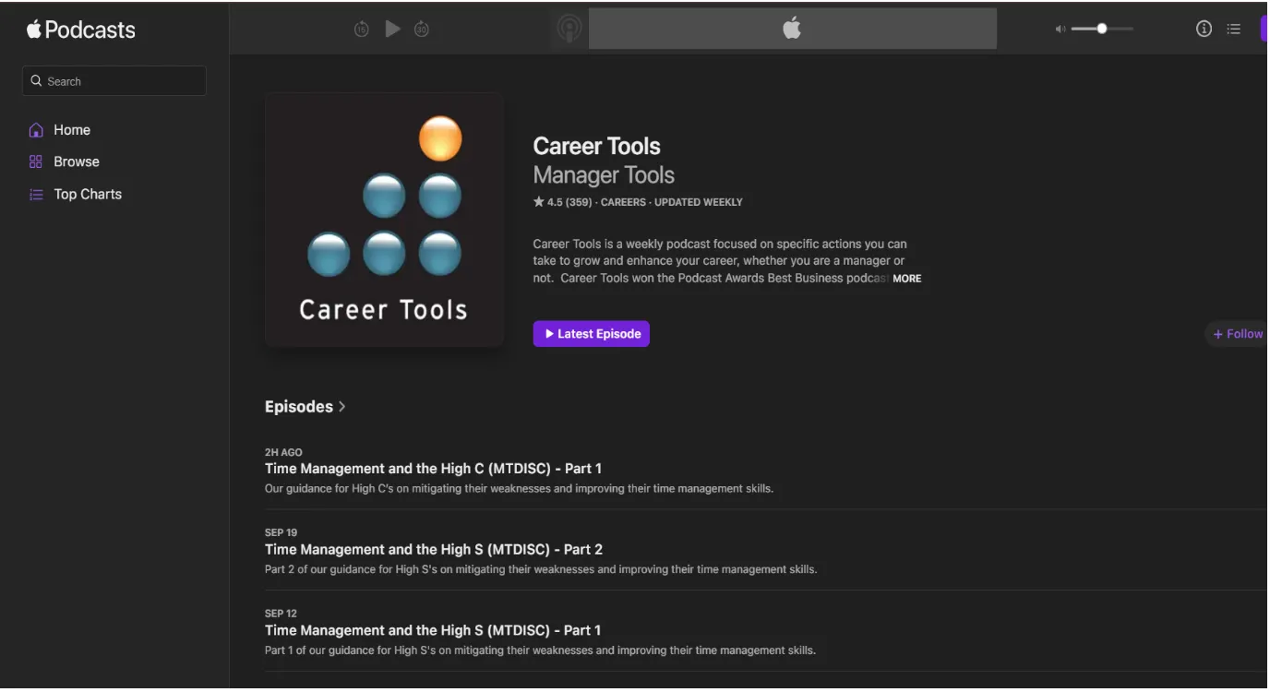Open the Up Next queue list icon
This screenshot has width=1270, height=692.
point(1233,30)
